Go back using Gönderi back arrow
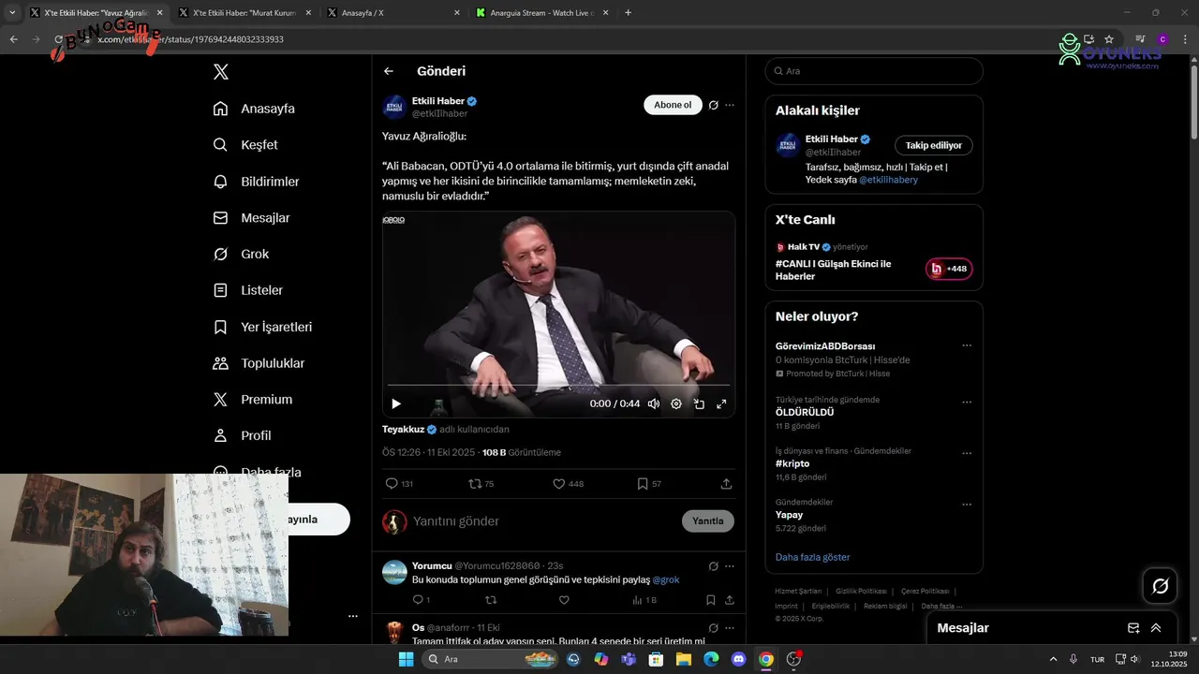 point(389,71)
